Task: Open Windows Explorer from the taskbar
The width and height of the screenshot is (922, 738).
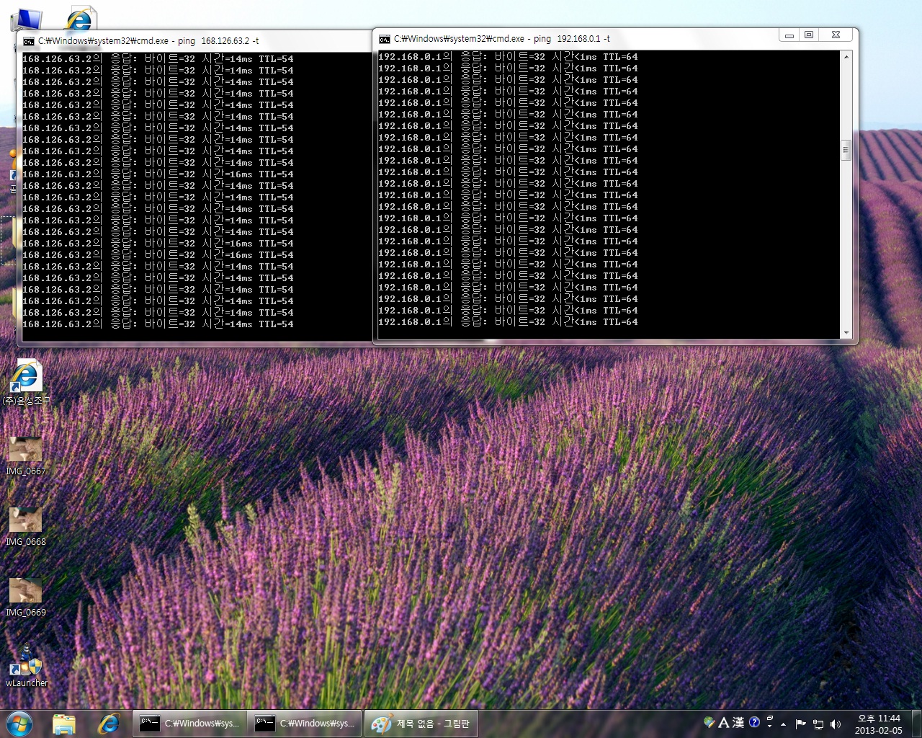Action: click(x=64, y=724)
